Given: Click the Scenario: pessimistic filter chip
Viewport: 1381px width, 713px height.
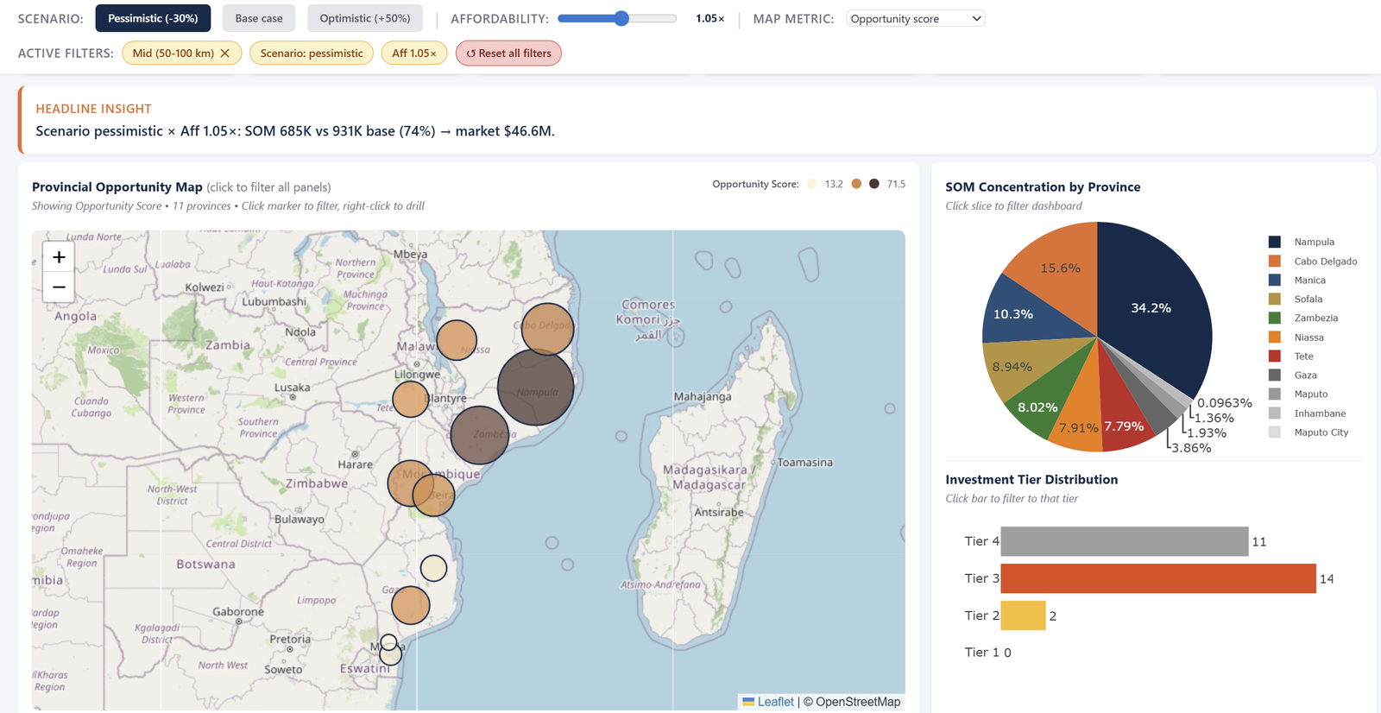Looking at the screenshot, I should click(x=312, y=54).
